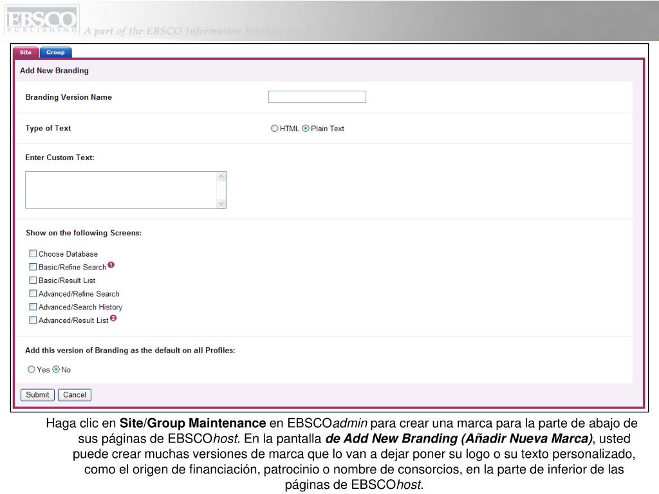659x494 pixels.
Task: Check the Advanced/Result List checkbox
Action: [x=33, y=320]
